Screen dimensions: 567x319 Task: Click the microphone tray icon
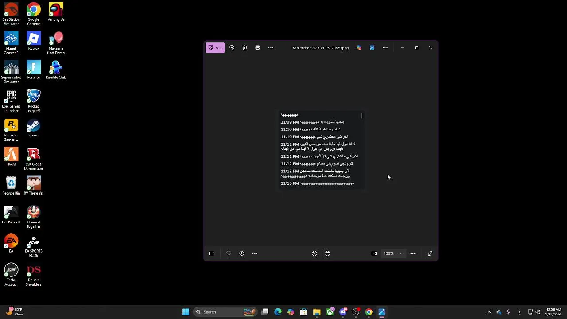pyautogui.click(x=508, y=312)
